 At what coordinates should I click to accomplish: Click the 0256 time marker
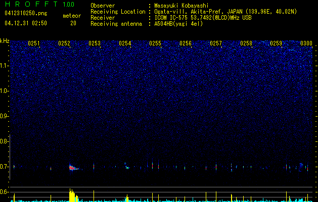[186, 43]
